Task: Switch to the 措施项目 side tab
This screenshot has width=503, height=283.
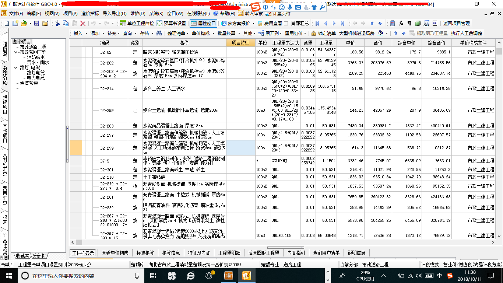Action: click(x=5, y=104)
